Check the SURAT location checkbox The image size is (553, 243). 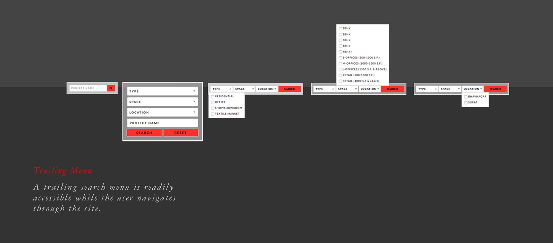pyautogui.click(x=466, y=103)
